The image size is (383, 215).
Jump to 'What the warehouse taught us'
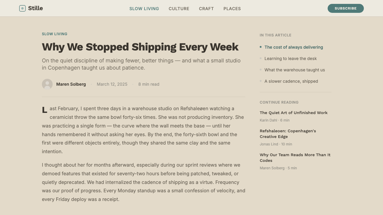point(295,70)
